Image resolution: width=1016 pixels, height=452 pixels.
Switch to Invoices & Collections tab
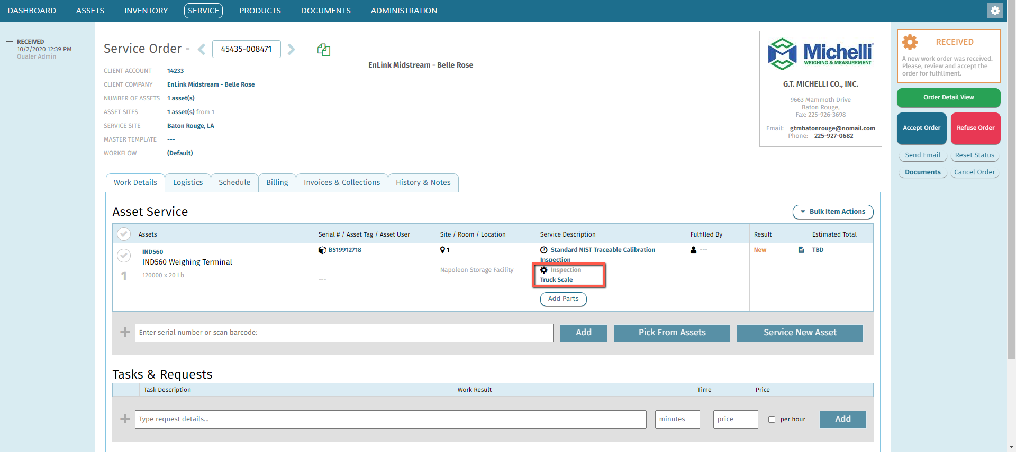342,182
